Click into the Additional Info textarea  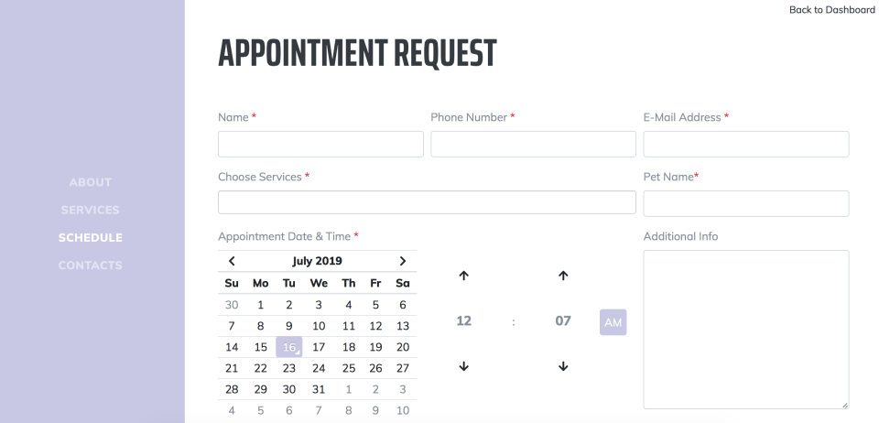(x=745, y=329)
